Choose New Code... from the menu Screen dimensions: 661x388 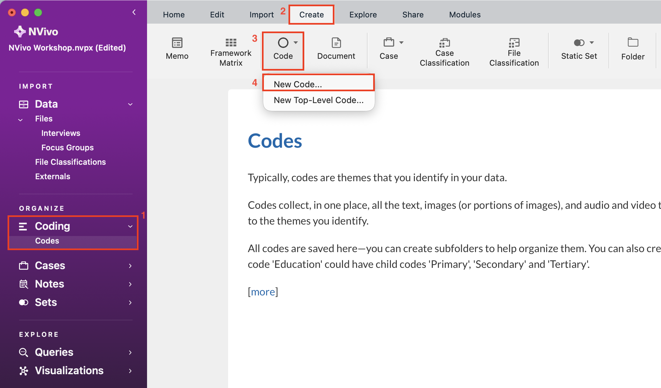pos(318,84)
